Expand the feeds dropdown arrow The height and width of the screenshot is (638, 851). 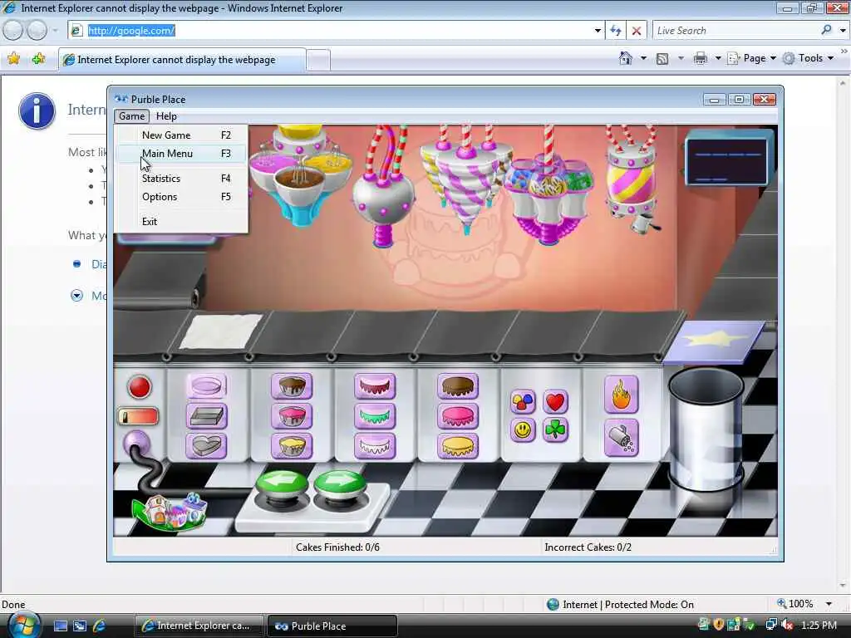[x=681, y=58]
